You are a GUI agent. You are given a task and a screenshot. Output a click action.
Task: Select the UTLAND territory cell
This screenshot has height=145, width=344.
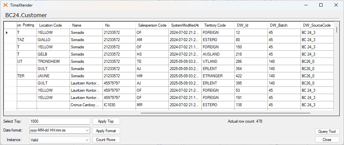click(x=218, y=61)
